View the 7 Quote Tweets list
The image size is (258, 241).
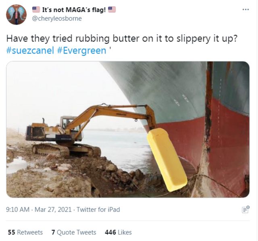pyautogui.click(x=74, y=232)
